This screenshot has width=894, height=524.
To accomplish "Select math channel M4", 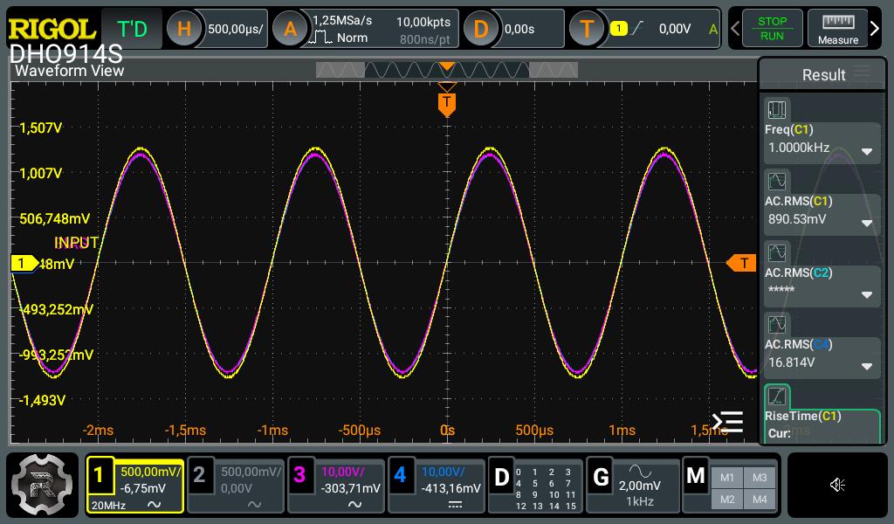I will [x=760, y=500].
